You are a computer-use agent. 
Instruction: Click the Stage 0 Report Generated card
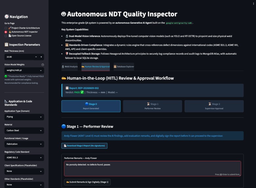pyautogui.click(x=91, y=106)
